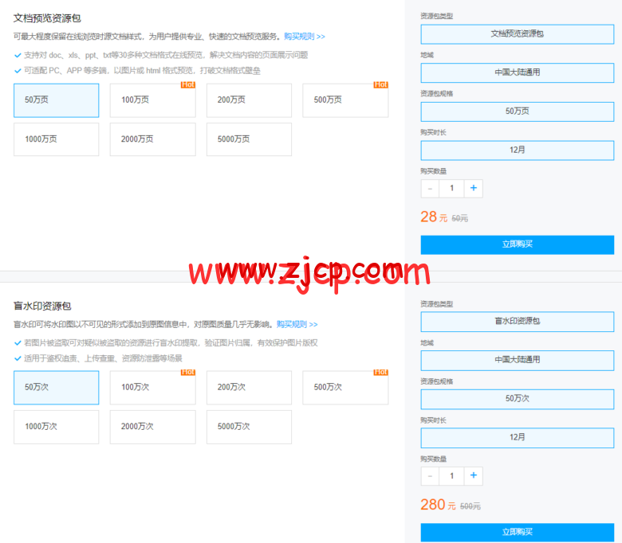
Task: Open 购买规则 link for 文档预览资源包
Action: pos(305,37)
